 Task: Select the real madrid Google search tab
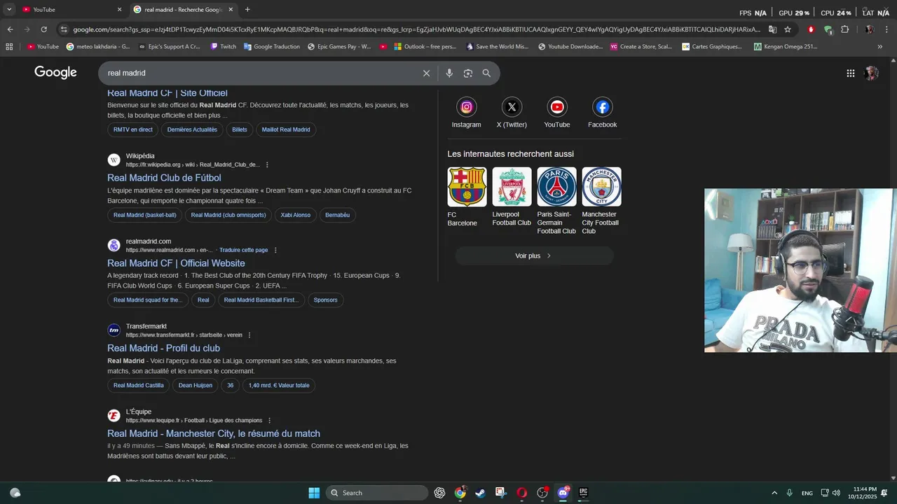(x=182, y=9)
